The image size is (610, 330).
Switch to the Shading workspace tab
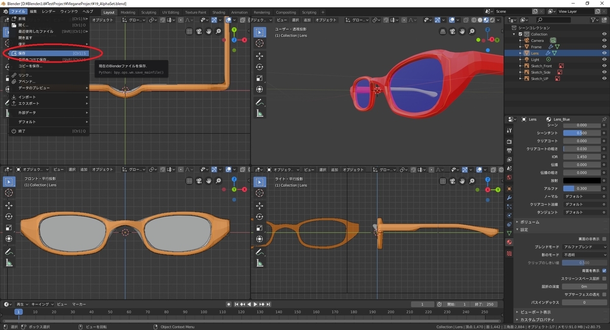click(x=219, y=12)
